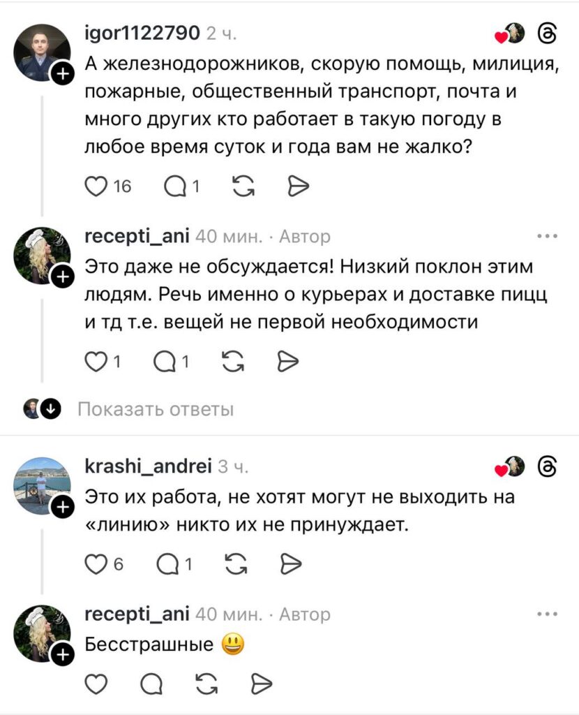This screenshot has height=715, width=579.
Task: Like krashi_andrei's comment
Action: click(x=94, y=563)
